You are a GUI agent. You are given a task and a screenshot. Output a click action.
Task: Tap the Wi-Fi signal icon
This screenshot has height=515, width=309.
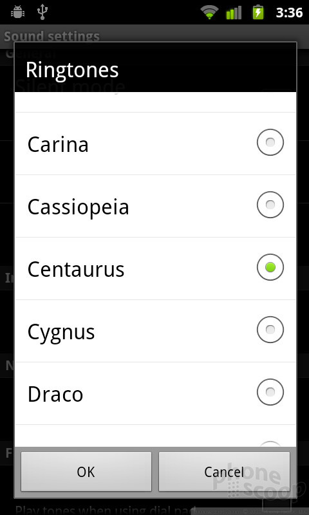coord(209,12)
